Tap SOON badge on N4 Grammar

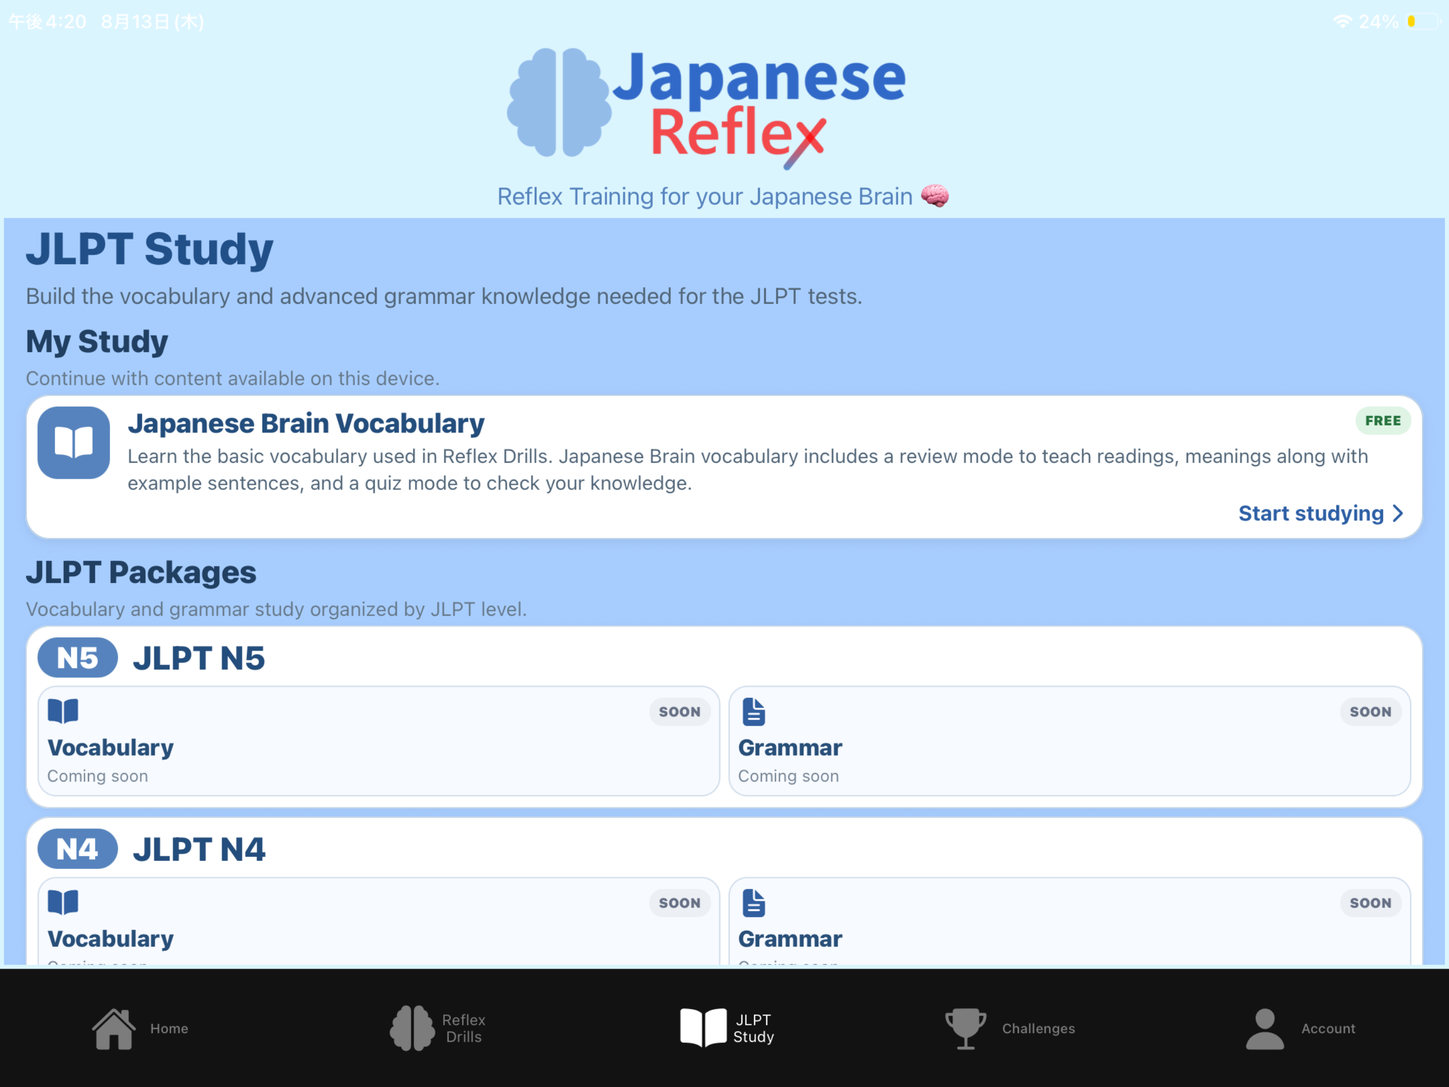[x=1371, y=903]
